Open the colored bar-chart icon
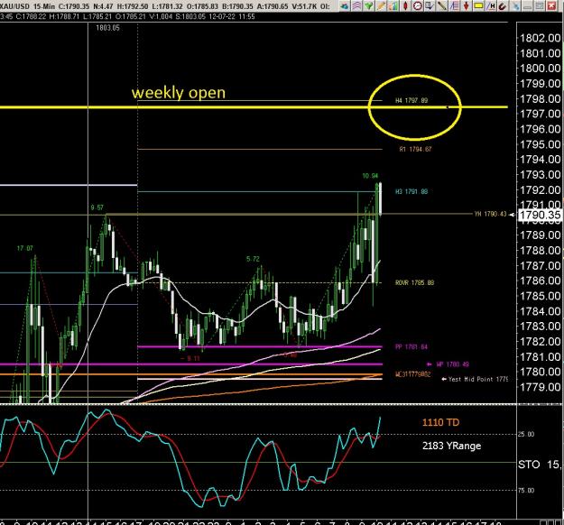Image resolution: width=564 pixels, height=525 pixels. [393, 5]
